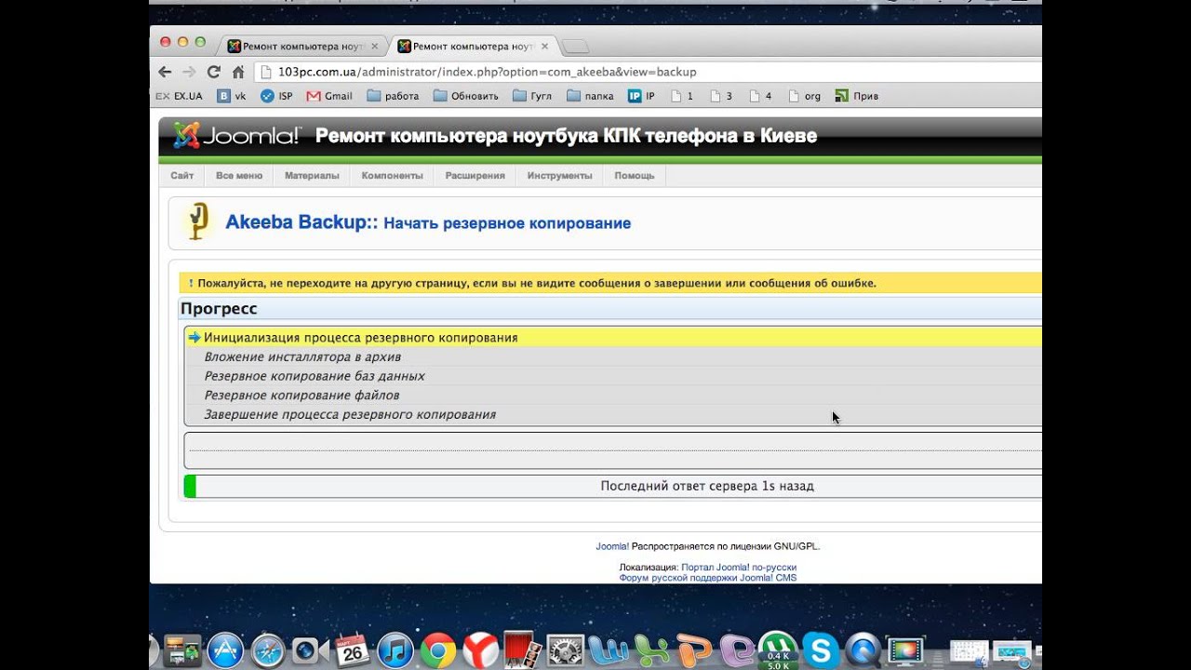
Task: Open the Расширения menu
Action: coord(475,175)
